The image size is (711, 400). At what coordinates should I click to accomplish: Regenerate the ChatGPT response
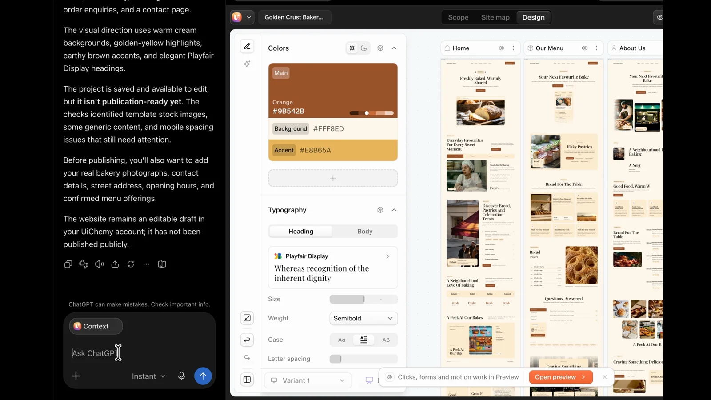[x=131, y=264]
